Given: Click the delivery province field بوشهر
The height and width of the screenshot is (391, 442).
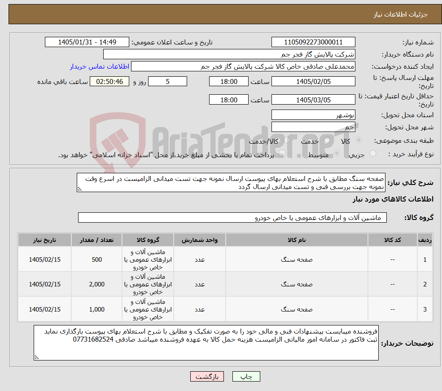Looking at the screenshot, I should point(313,115).
